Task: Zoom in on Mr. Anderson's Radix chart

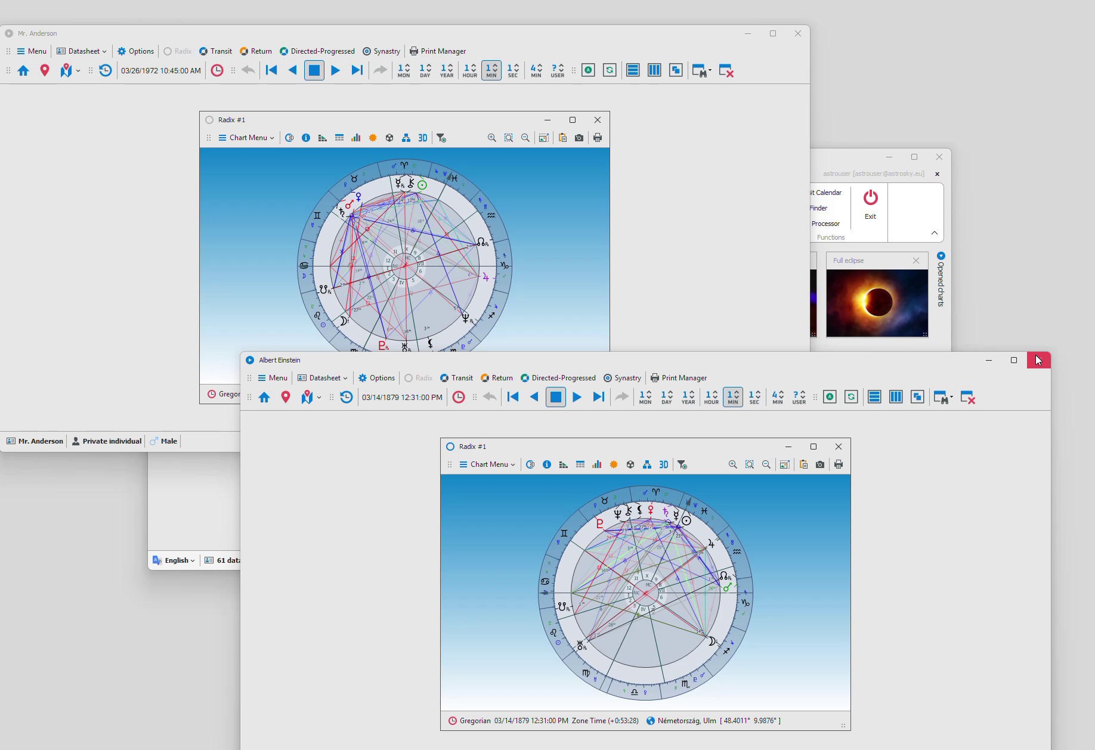Action: point(492,138)
